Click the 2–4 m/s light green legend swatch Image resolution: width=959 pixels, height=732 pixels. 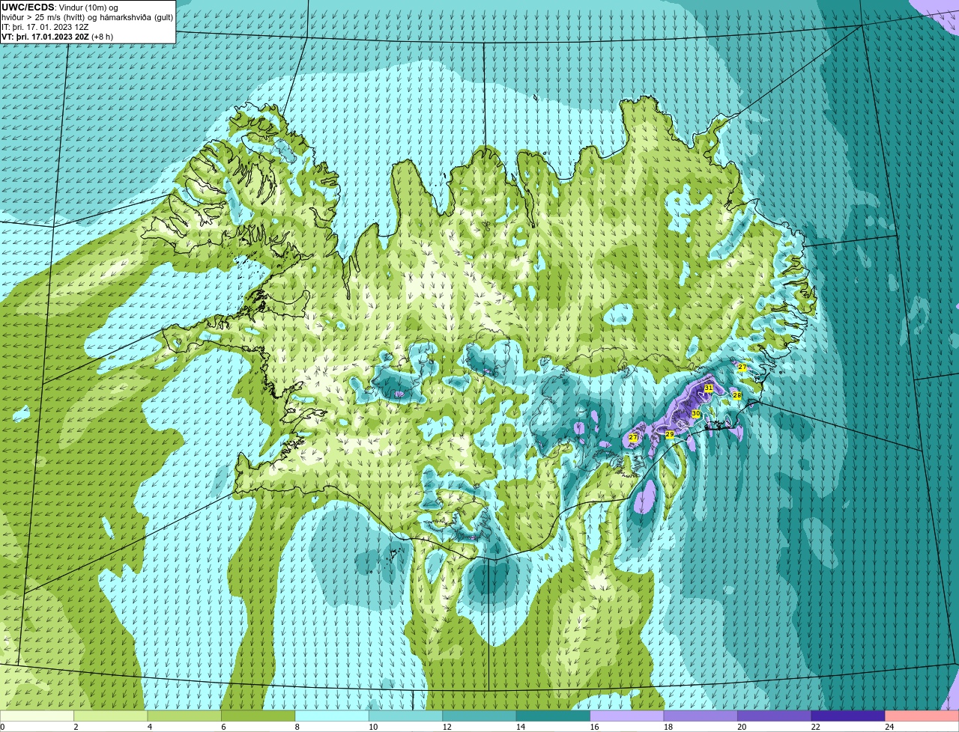(111, 716)
